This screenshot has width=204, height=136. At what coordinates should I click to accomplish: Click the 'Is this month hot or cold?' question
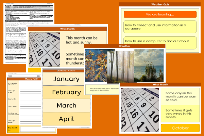click(x=12, y=84)
